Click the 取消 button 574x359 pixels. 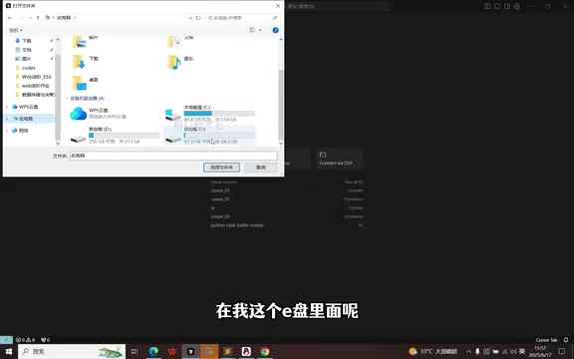point(261,168)
